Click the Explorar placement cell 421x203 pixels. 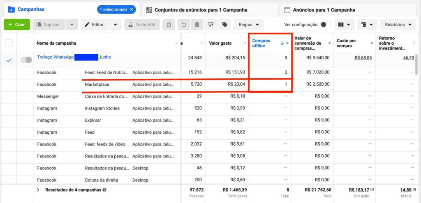coord(93,120)
